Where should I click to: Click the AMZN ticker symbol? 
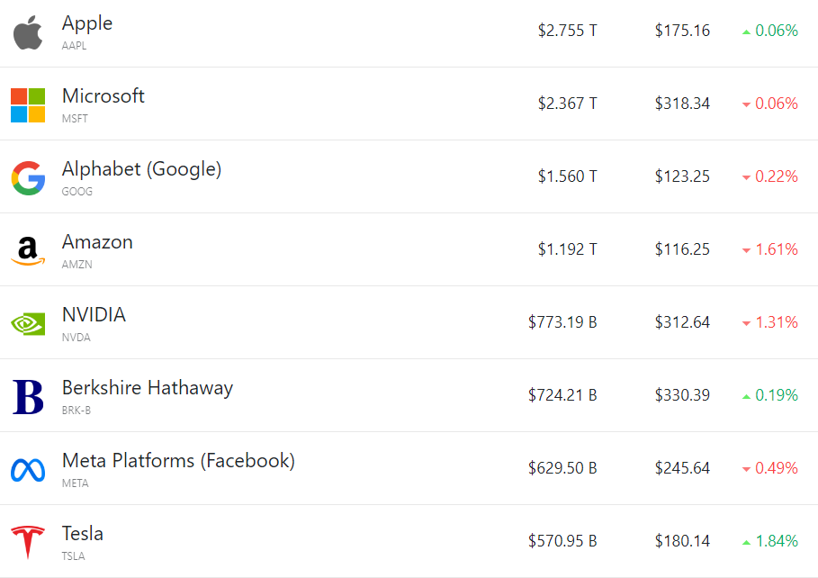click(76, 265)
